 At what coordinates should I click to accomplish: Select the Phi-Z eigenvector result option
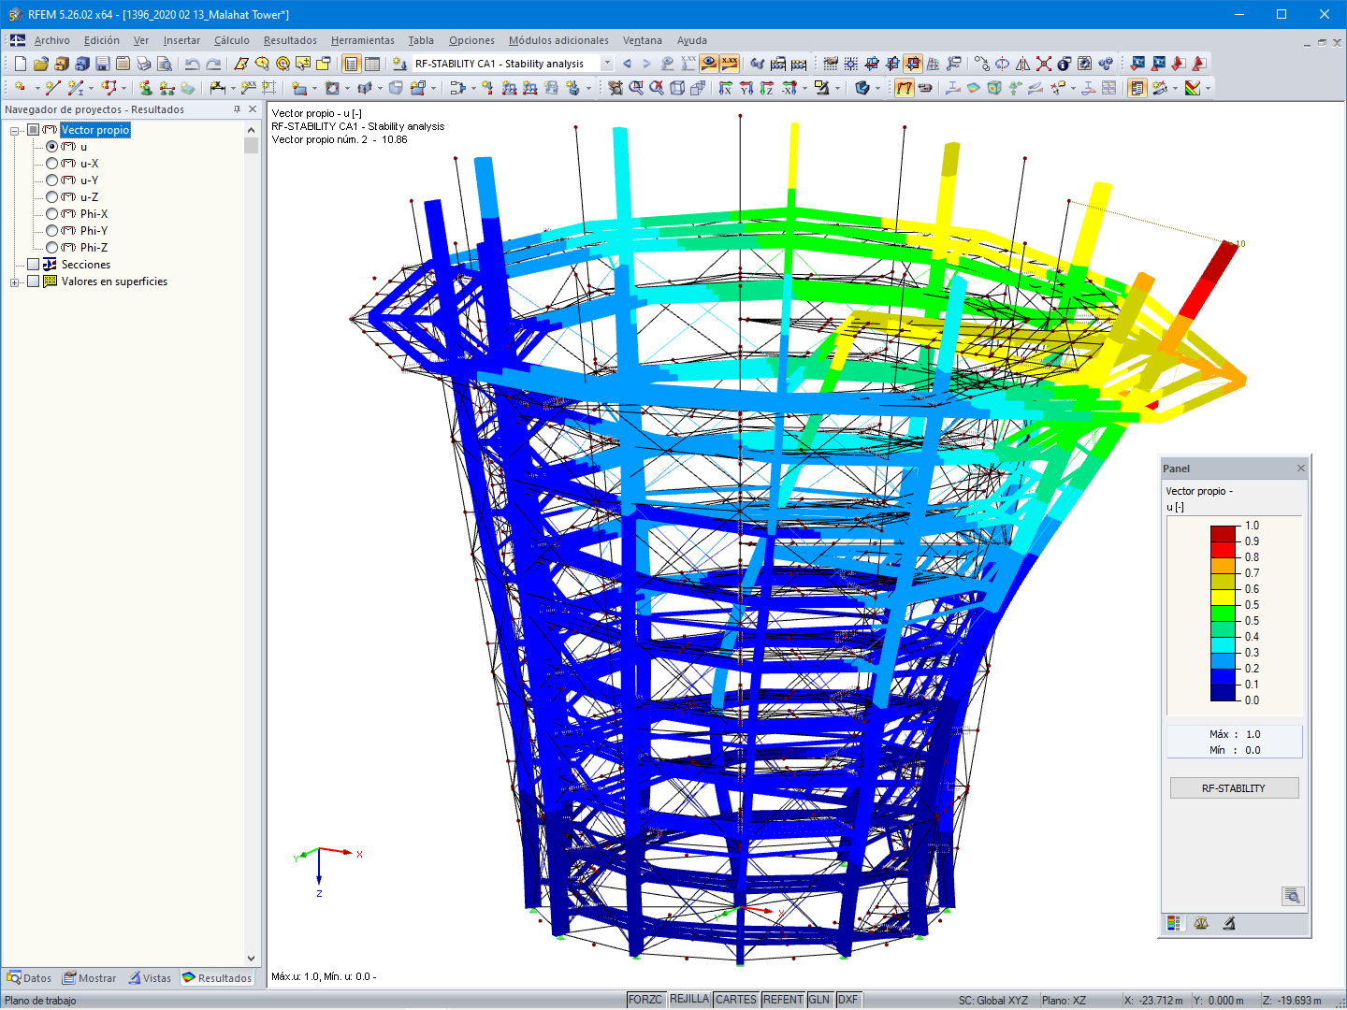click(52, 248)
